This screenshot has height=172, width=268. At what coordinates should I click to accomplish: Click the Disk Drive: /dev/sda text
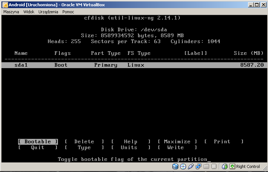click(134, 29)
